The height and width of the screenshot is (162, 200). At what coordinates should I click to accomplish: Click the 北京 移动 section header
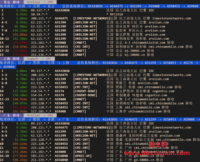(x=12, y=2)
